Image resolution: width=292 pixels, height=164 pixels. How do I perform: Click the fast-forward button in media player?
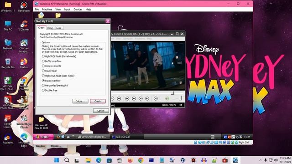(141, 98)
